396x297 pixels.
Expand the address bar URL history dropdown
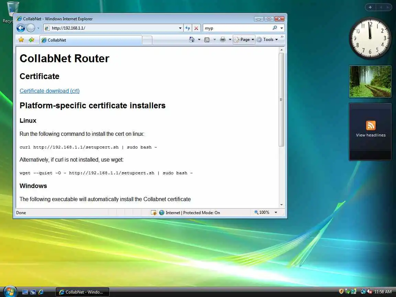tap(180, 28)
